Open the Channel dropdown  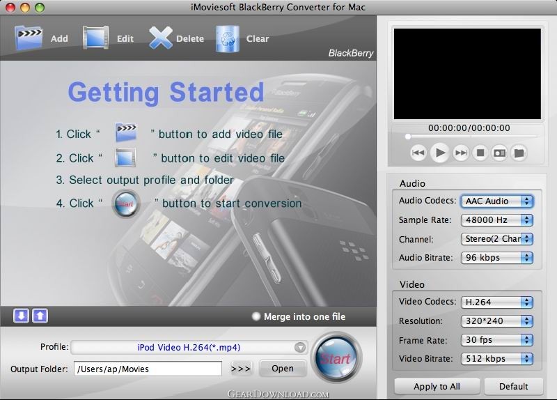click(497, 238)
